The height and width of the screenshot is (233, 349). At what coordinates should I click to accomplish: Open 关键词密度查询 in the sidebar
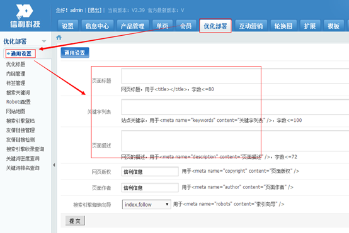23,158
